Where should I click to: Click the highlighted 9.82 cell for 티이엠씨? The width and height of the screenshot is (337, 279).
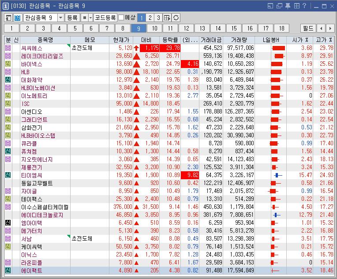point(190,175)
